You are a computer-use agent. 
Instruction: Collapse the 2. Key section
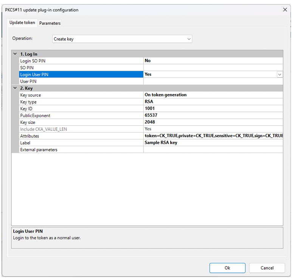pos(15,88)
